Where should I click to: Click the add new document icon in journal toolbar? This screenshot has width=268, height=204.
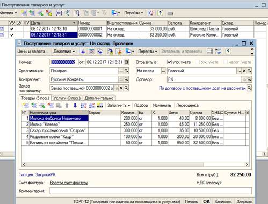[x=24, y=13]
